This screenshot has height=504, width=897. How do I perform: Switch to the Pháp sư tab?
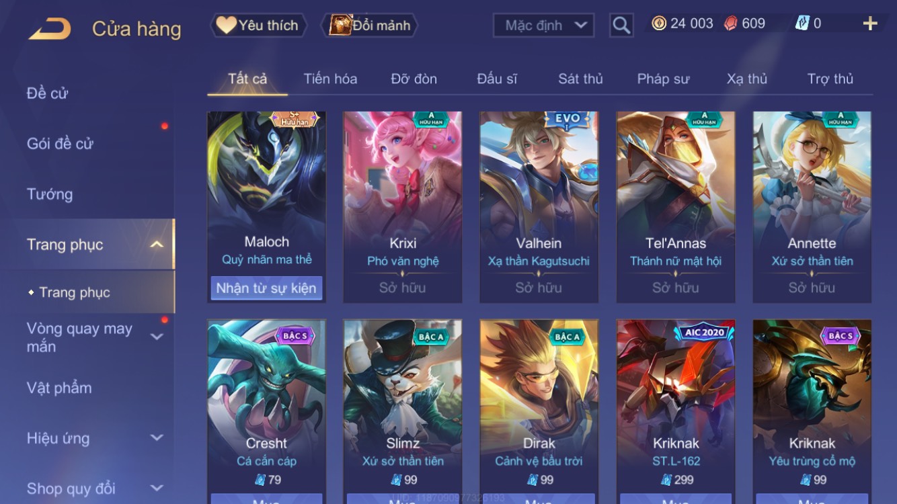[x=663, y=79]
